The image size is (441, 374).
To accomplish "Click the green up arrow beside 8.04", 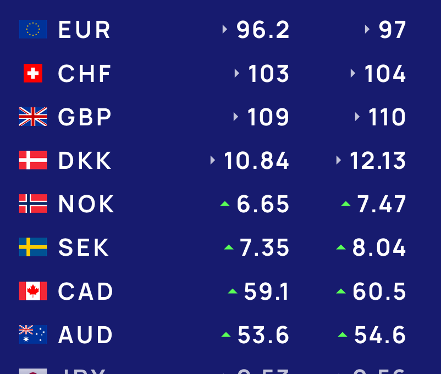I will (x=341, y=247).
